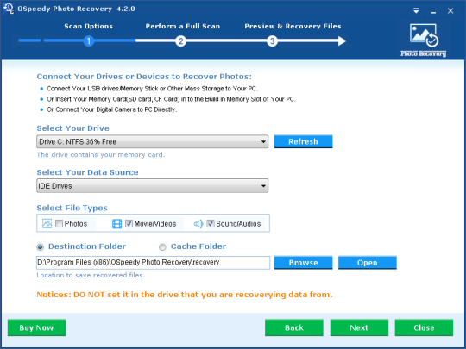The height and width of the screenshot is (349, 466).
Task: Click 'Or Insert Your Memory Card' bullet text
Action: click(x=171, y=99)
